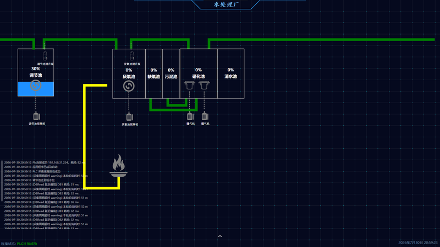Click the 0% value above 硝化池
440x247 pixels.
click(x=199, y=70)
